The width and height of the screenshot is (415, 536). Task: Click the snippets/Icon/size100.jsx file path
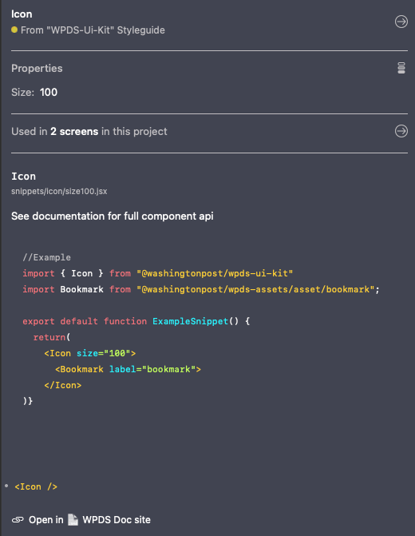pyautogui.click(x=59, y=191)
